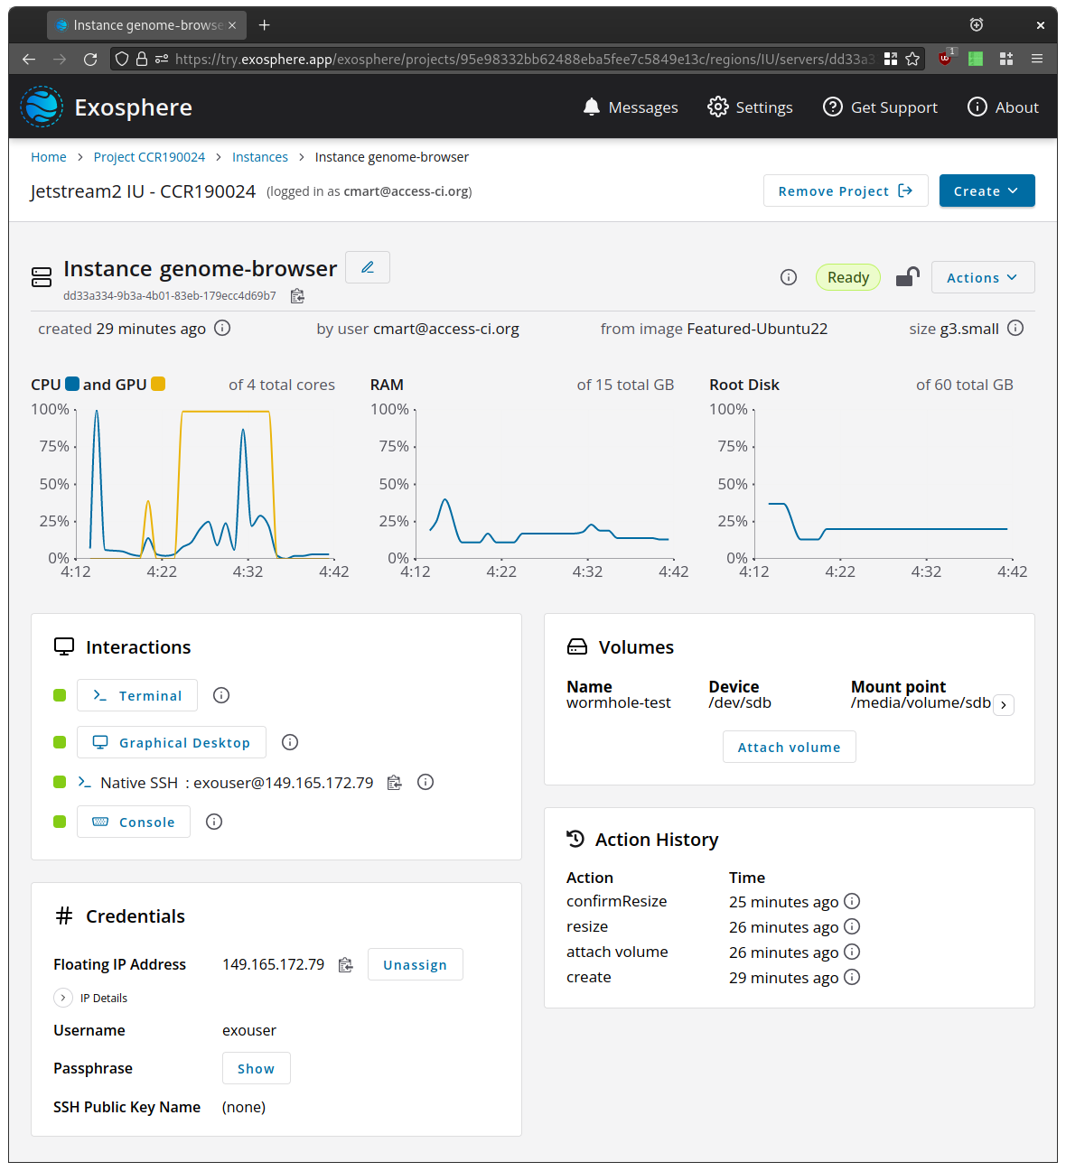The image size is (1066, 1171).
Task: Click the Get Support question icon
Action: pos(833,107)
